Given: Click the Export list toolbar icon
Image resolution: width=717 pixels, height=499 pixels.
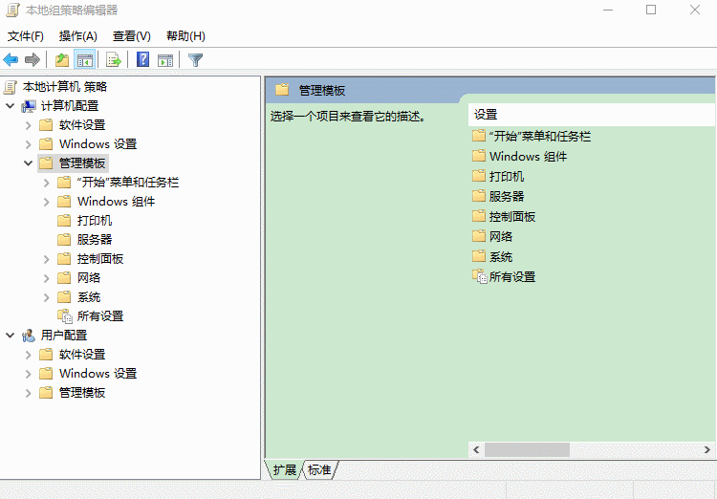Looking at the screenshot, I should coord(114,60).
